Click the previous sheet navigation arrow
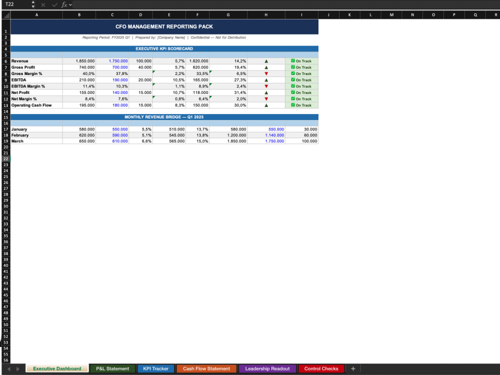 tap(9, 369)
